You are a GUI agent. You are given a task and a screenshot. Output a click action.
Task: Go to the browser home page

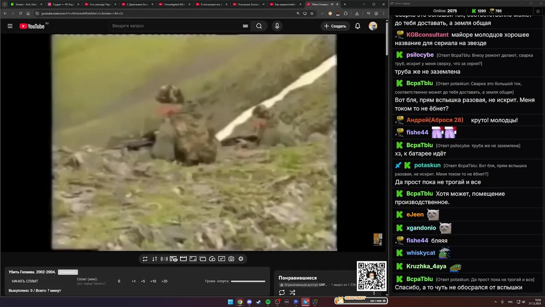tap(28, 13)
